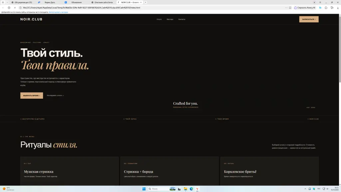Click the Alice AI logo icon
341x192 pixels.
pos(295,8)
